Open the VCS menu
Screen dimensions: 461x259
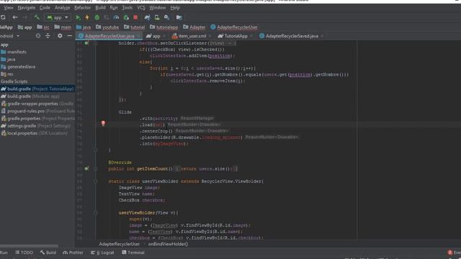(141, 8)
